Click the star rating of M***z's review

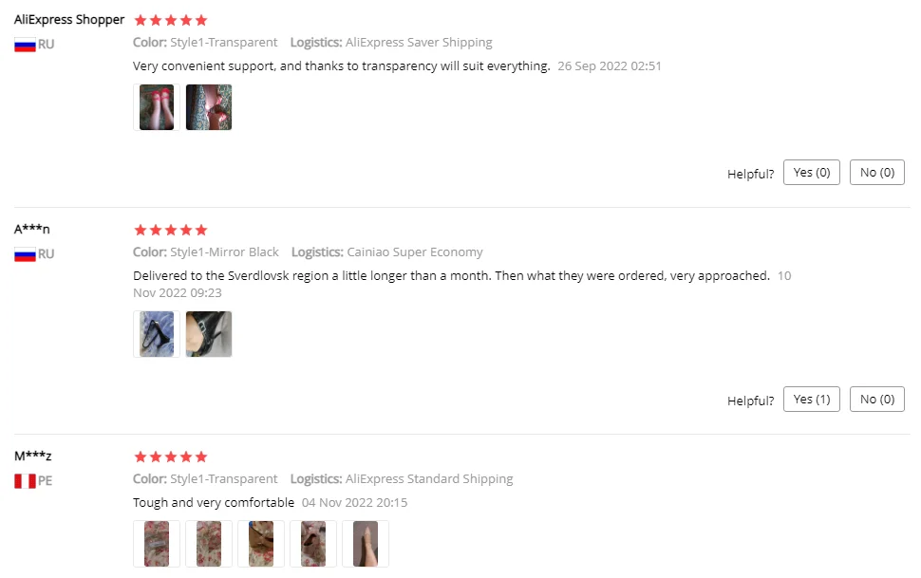(170, 457)
